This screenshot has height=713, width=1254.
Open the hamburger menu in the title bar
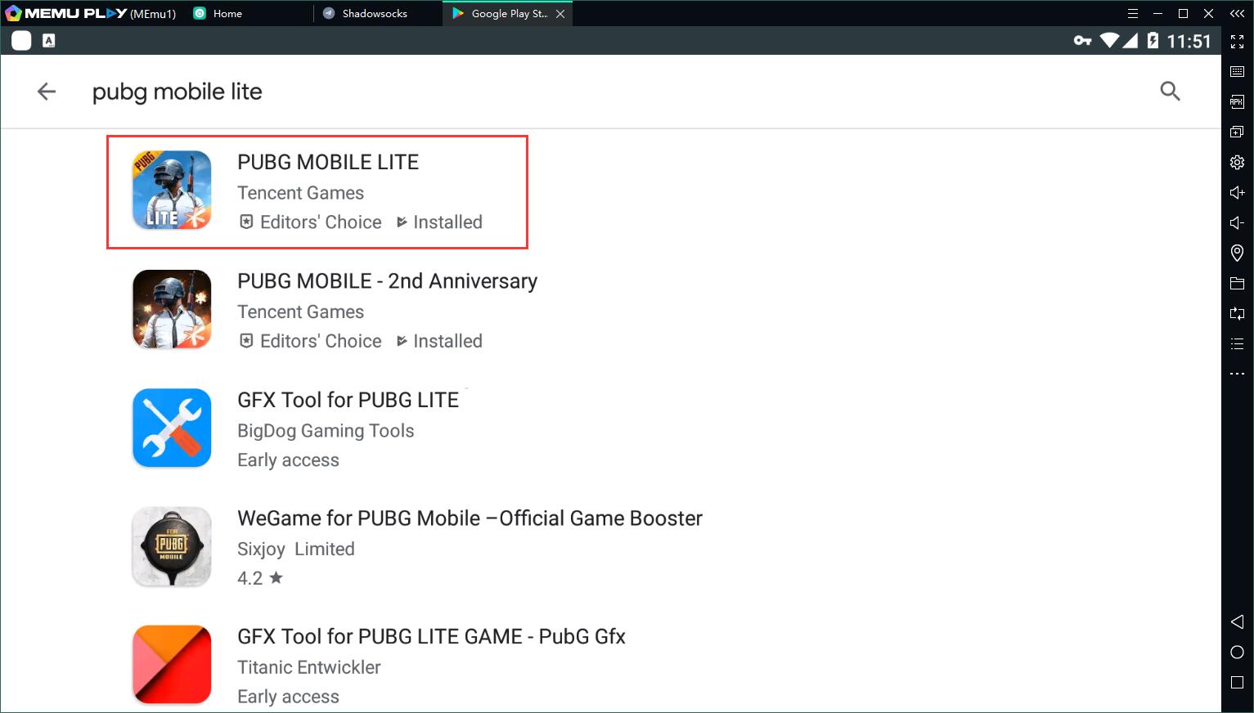point(1132,14)
